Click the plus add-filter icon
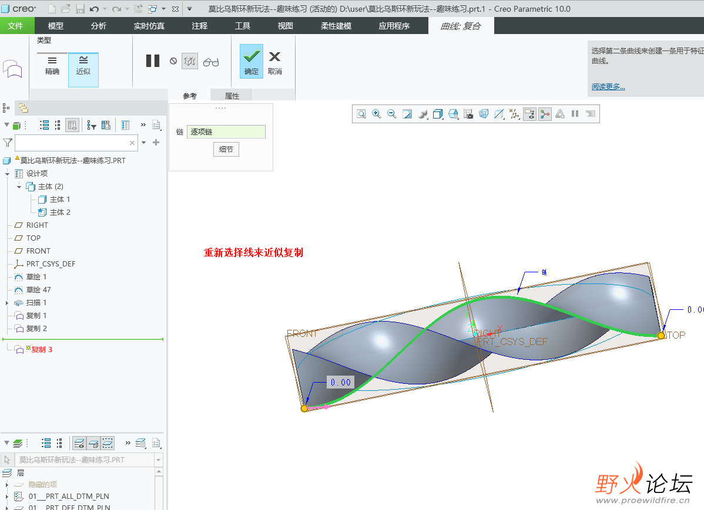 pyautogui.click(x=156, y=143)
